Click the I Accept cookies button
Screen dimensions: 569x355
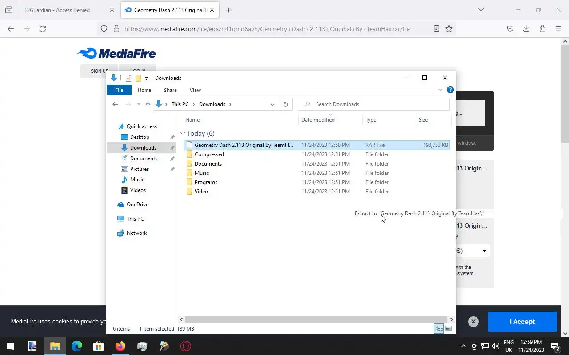click(522, 322)
